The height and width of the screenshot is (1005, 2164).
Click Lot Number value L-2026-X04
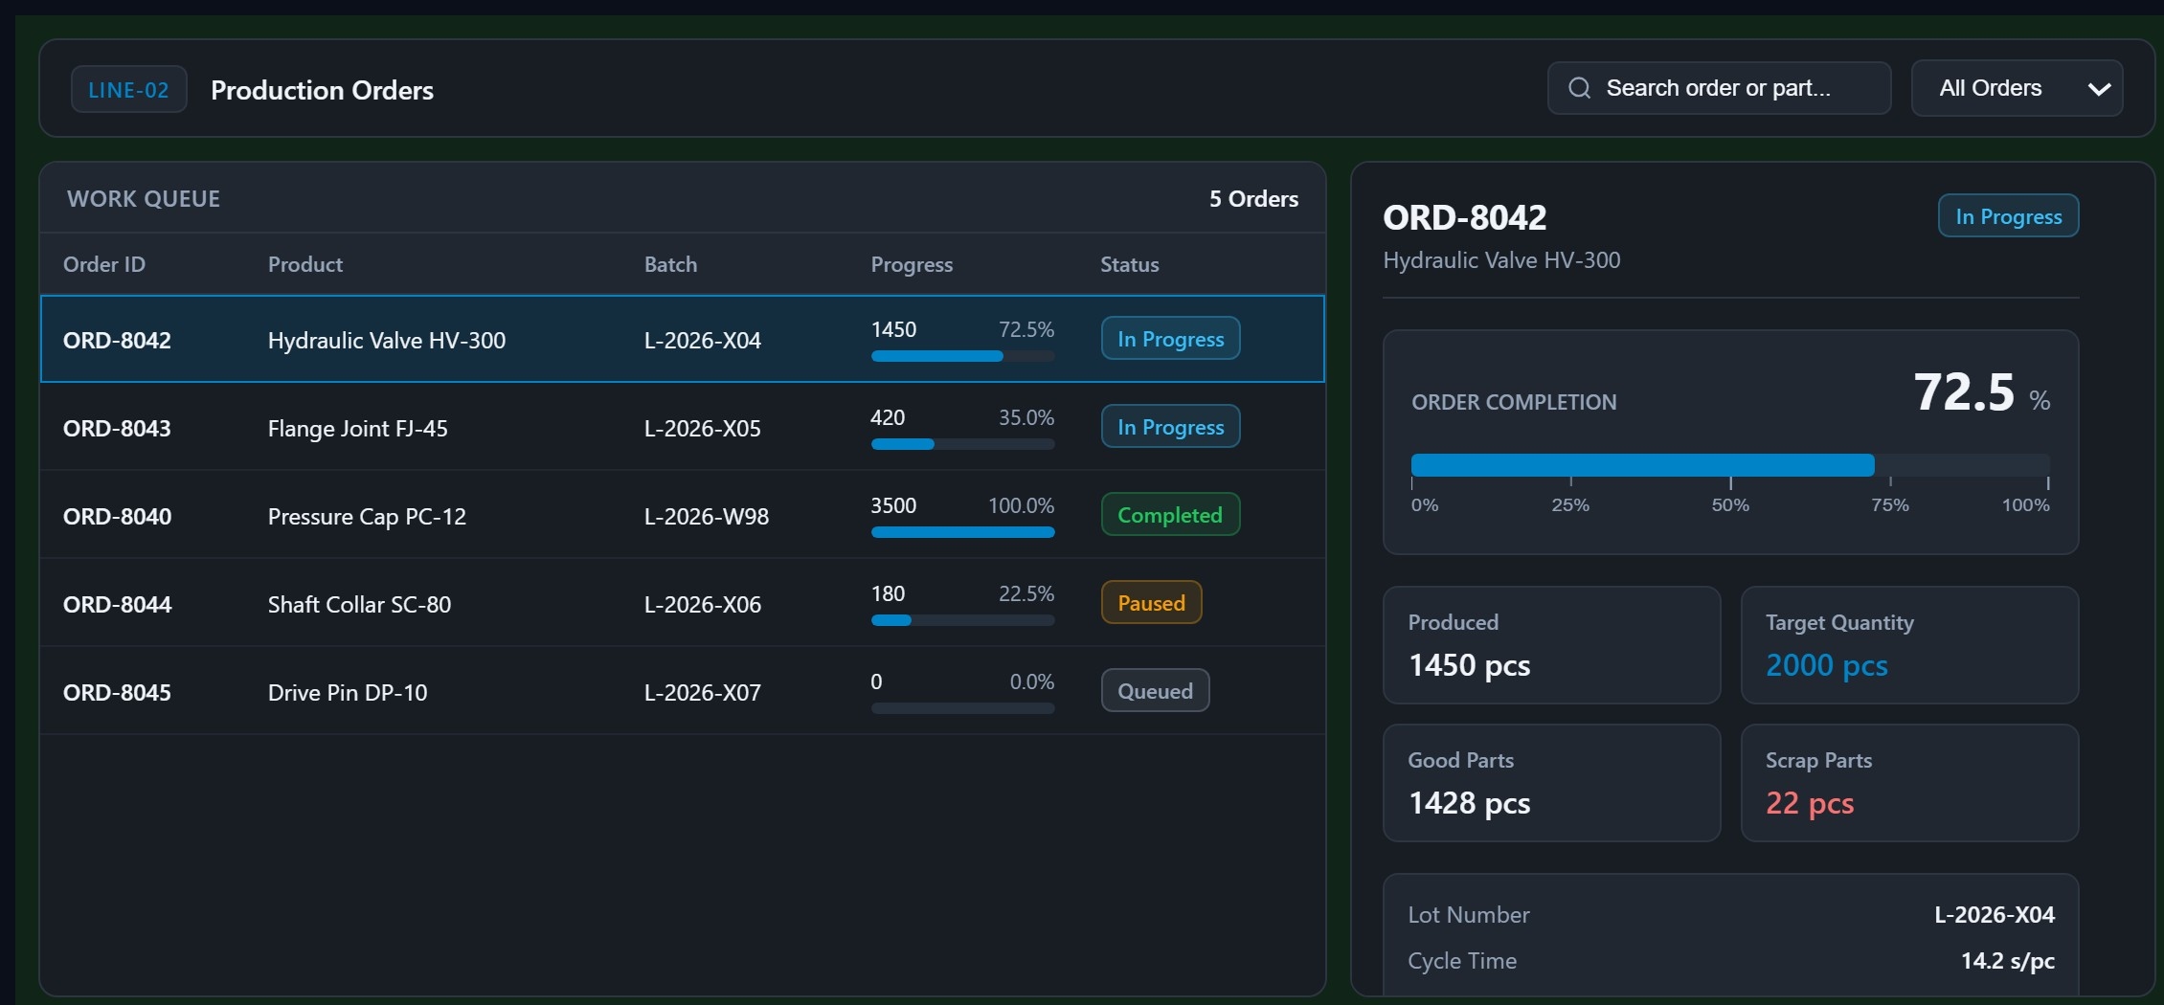tap(1995, 915)
